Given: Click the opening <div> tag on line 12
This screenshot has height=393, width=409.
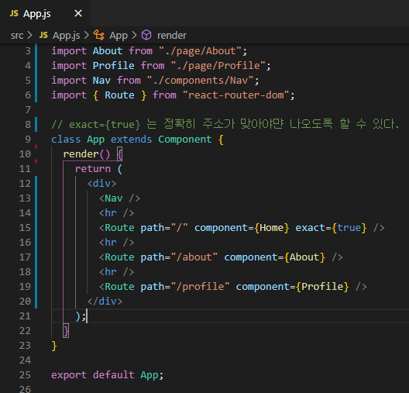Looking at the screenshot, I should pos(101,184).
